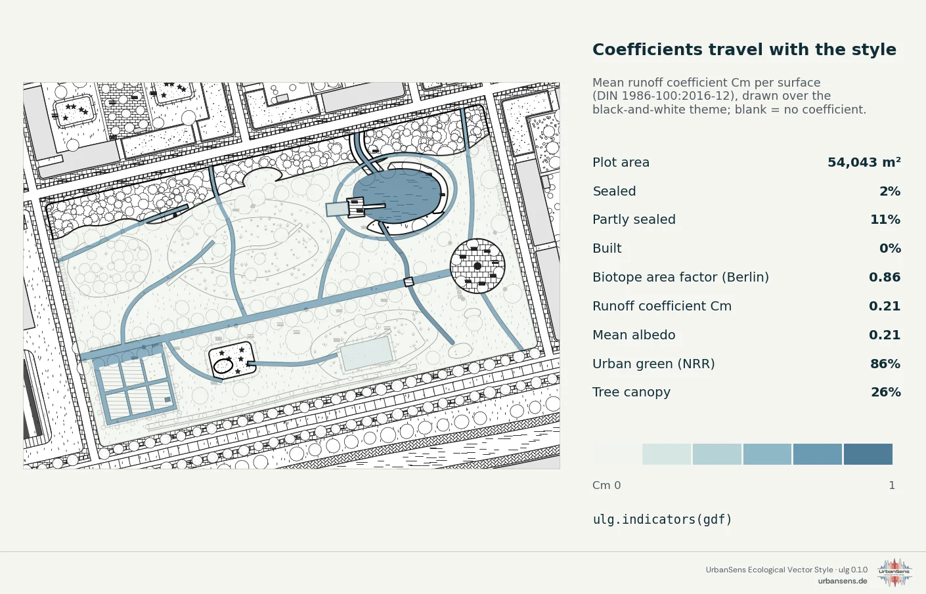Click the legend maximum label "1"

pos(892,486)
